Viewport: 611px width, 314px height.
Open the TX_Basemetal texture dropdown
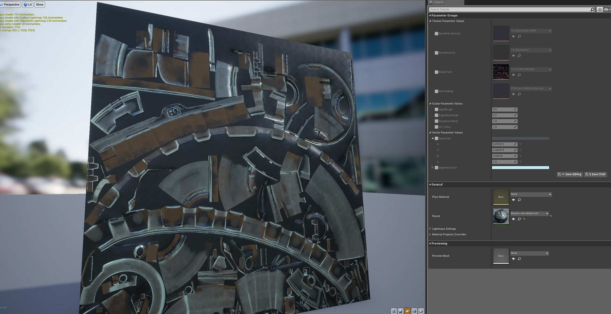pos(531,50)
